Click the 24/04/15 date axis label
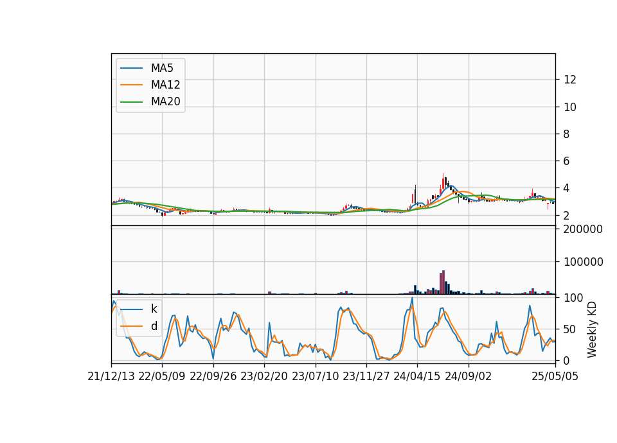This screenshot has height=443, width=617. pos(417,376)
